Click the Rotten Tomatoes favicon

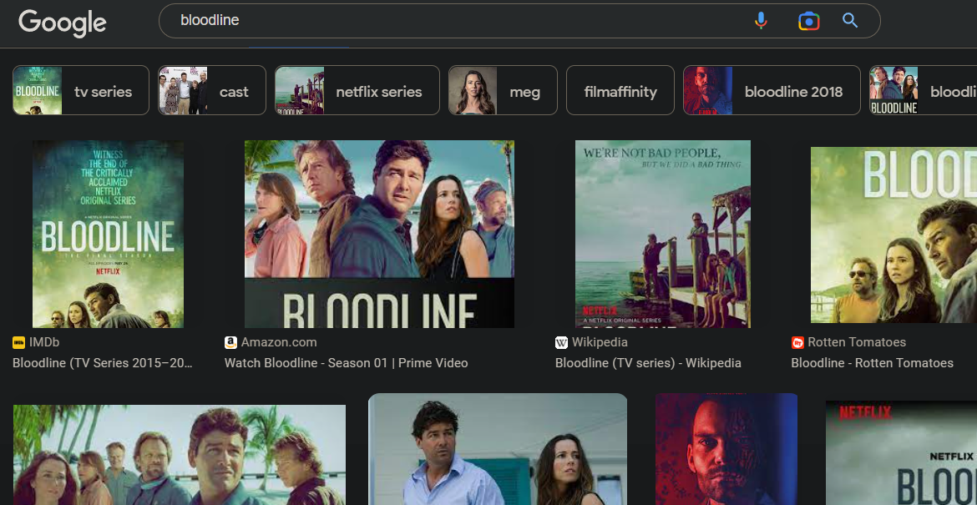point(797,342)
